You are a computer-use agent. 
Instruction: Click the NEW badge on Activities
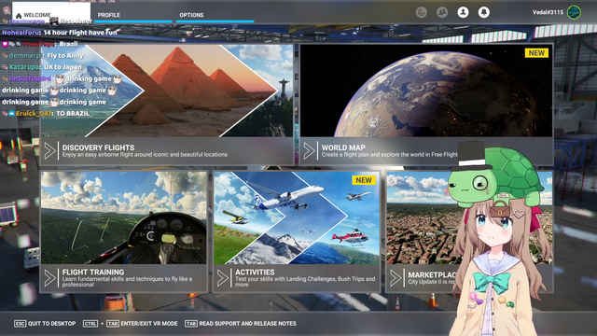pyautogui.click(x=364, y=180)
